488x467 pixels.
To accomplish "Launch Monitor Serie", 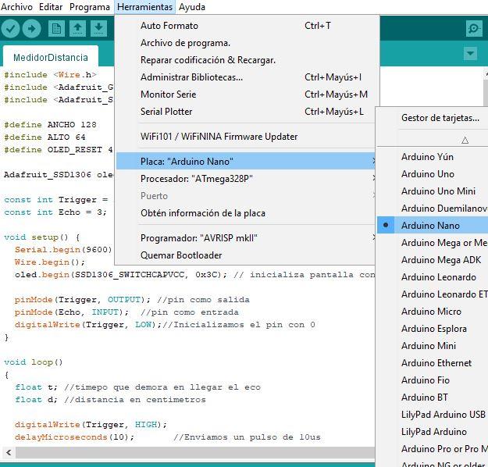I will 245,94.
